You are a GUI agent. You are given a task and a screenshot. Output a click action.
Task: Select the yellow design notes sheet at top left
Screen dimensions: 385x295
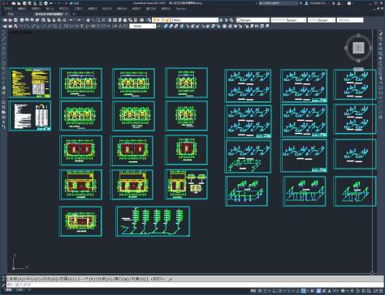(x=30, y=83)
